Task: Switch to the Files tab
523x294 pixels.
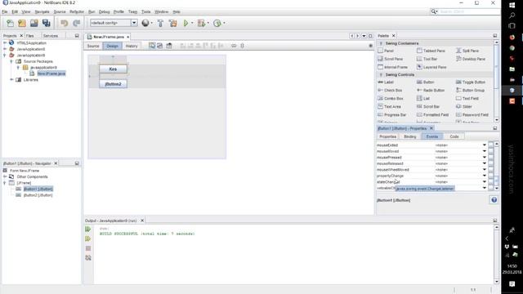Action: tap(30, 36)
